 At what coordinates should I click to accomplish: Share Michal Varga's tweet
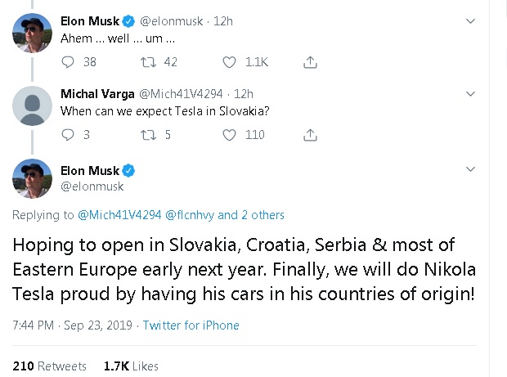click(x=310, y=134)
